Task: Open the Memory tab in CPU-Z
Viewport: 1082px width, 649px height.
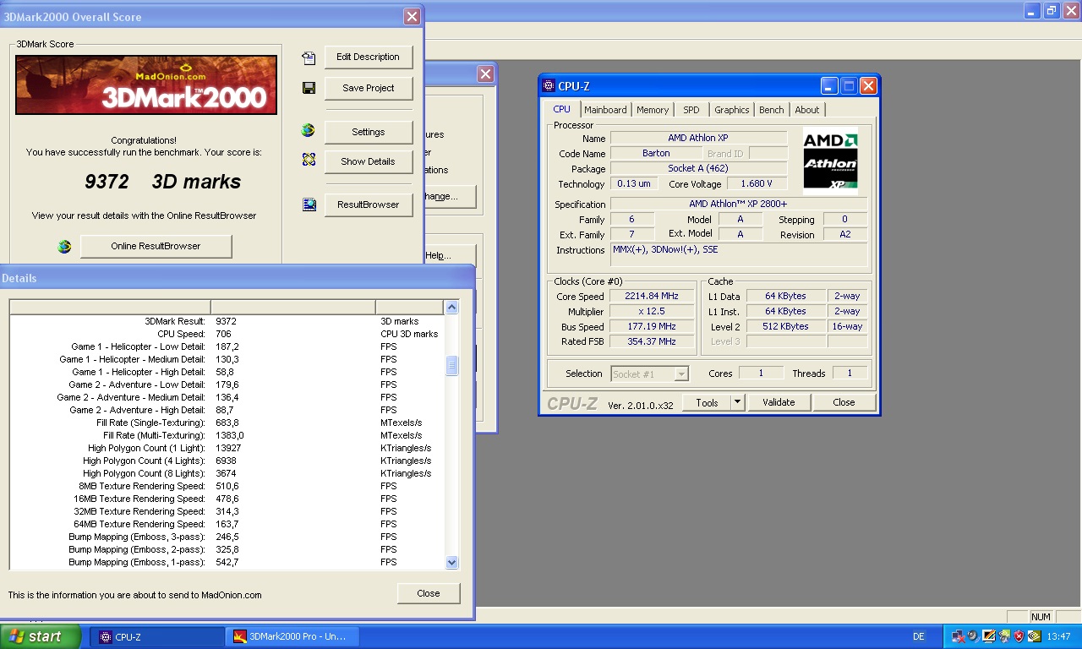Action: [x=653, y=110]
